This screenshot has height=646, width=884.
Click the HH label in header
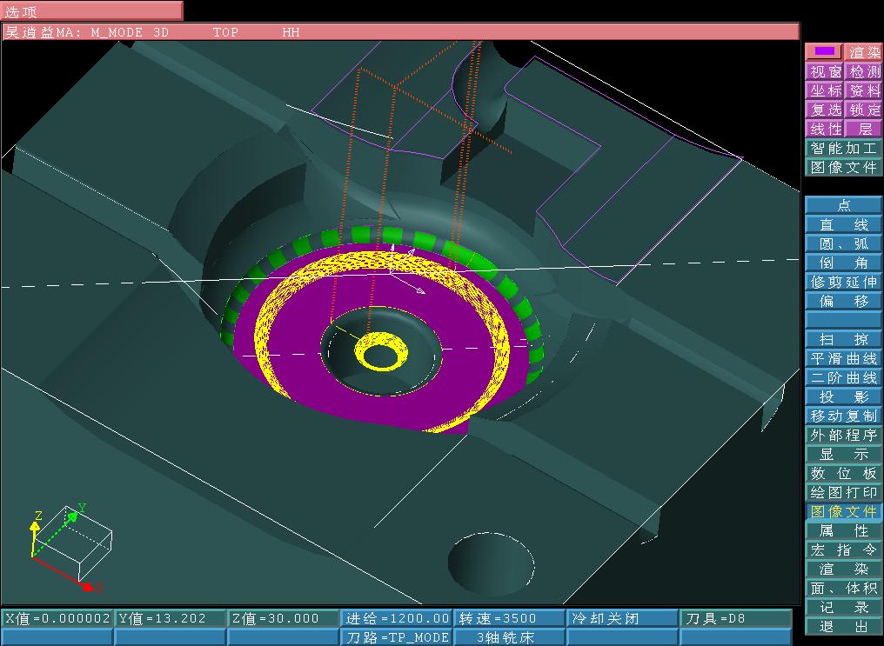pyautogui.click(x=291, y=32)
